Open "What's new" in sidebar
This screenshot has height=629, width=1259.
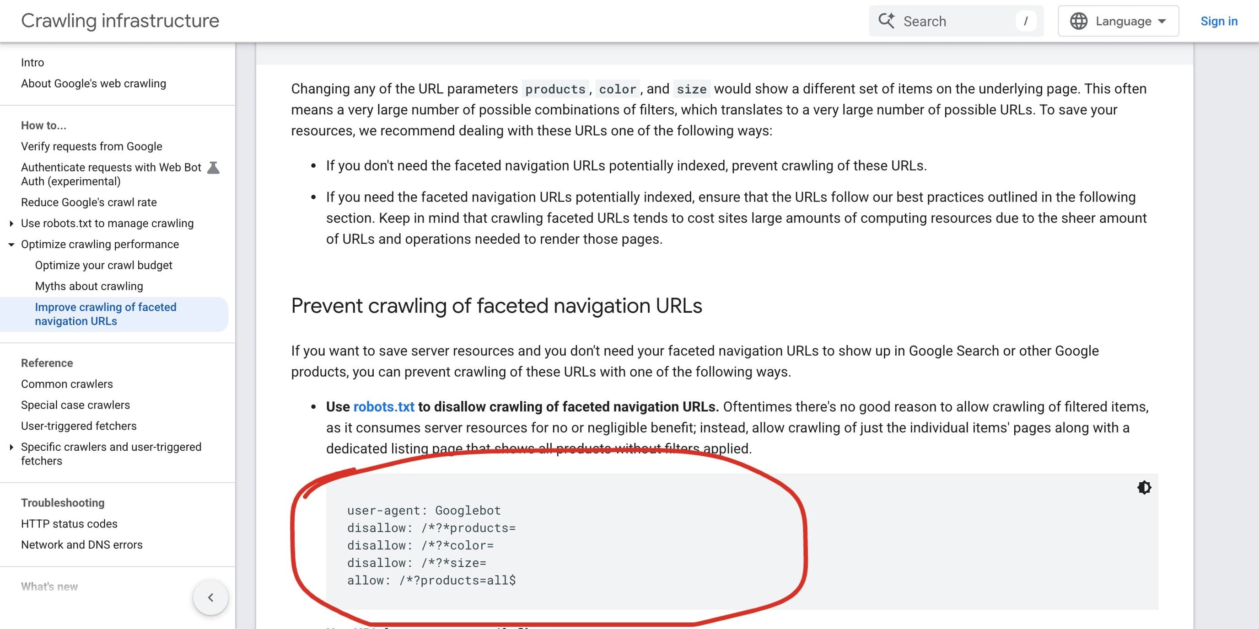49,586
